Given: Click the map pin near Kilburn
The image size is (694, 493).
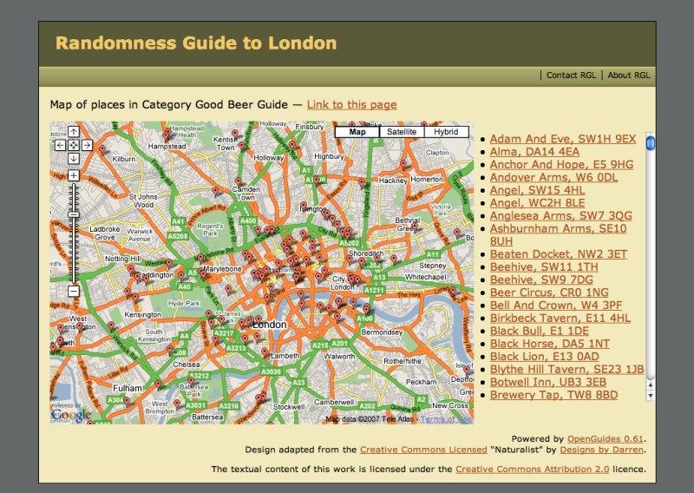Looking at the screenshot, I should coord(102,150).
